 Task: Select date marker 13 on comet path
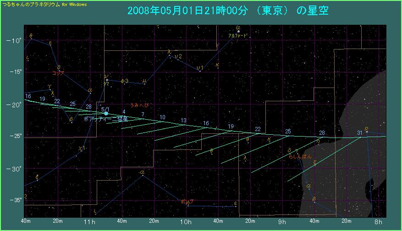[x=183, y=121]
